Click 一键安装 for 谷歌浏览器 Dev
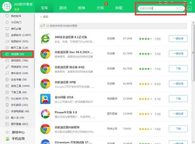Image resolution: width=195 pixels, height=144 pixels. pyautogui.click(x=178, y=54)
